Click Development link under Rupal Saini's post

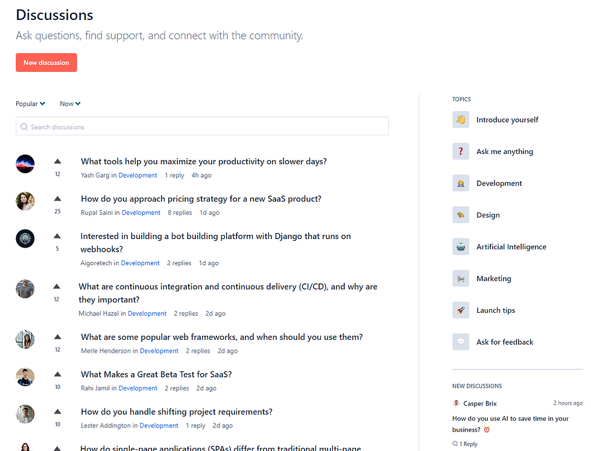141,213
